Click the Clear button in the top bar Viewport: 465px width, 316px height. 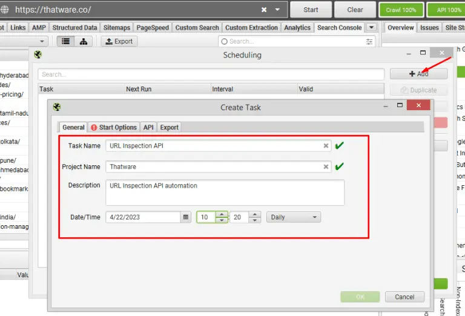pyautogui.click(x=355, y=10)
